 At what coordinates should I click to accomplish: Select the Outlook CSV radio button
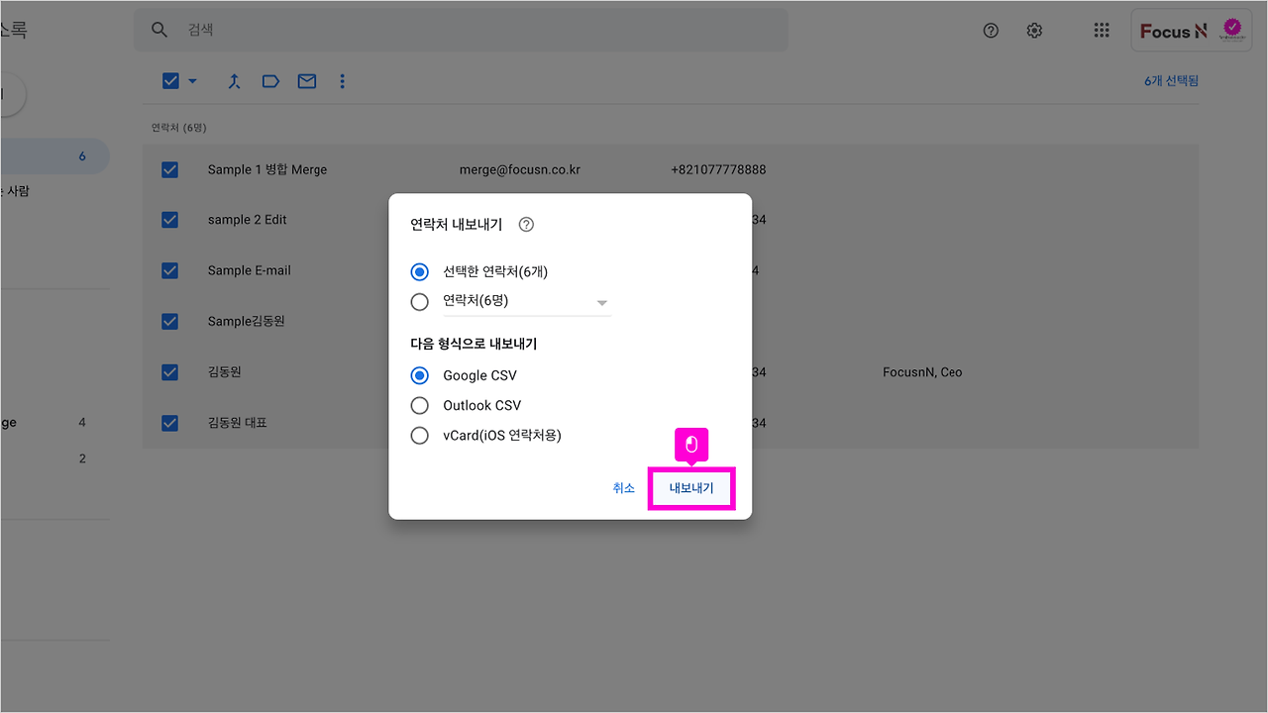tap(419, 405)
